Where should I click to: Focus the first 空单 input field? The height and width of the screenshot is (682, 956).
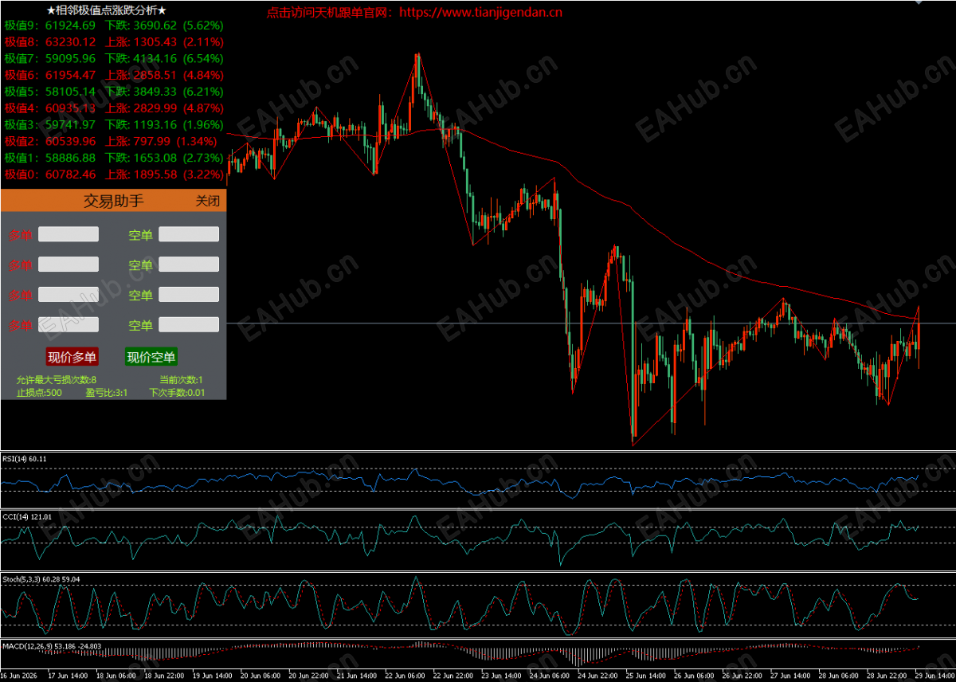pyautogui.click(x=189, y=234)
